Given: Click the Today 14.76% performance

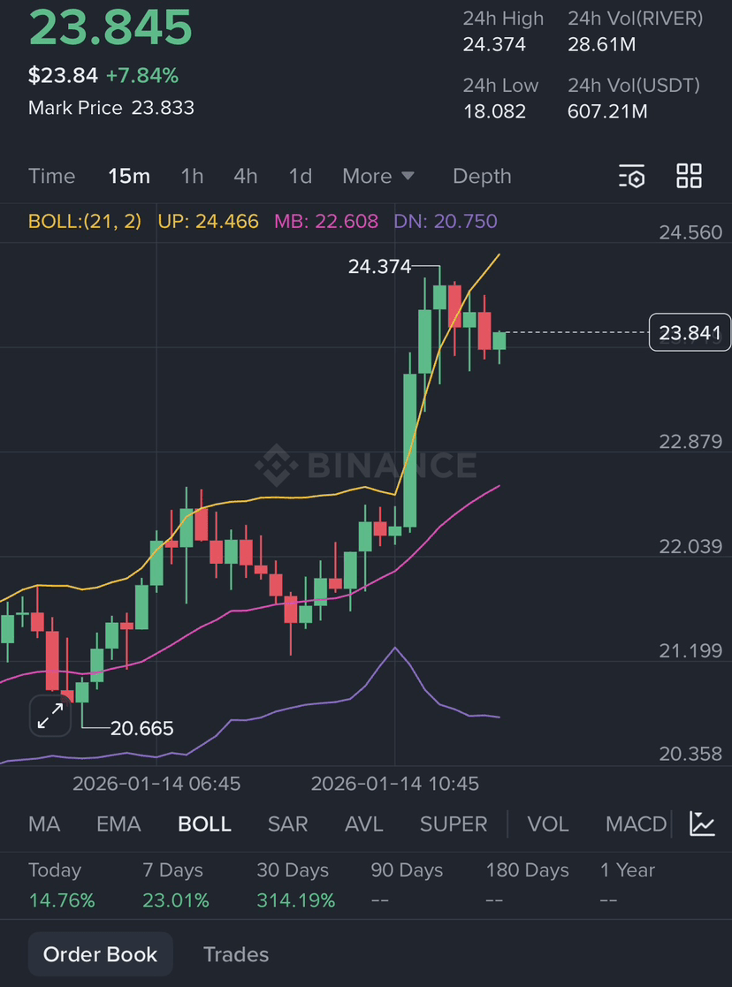Looking at the screenshot, I should pos(62,885).
